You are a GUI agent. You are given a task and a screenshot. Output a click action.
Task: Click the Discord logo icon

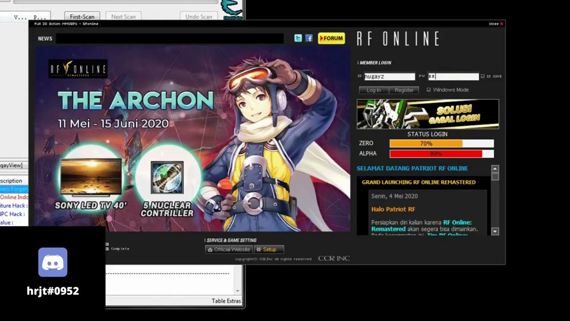coord(53,262)
